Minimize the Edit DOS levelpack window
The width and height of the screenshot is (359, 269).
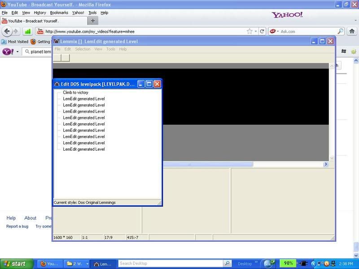141,84
